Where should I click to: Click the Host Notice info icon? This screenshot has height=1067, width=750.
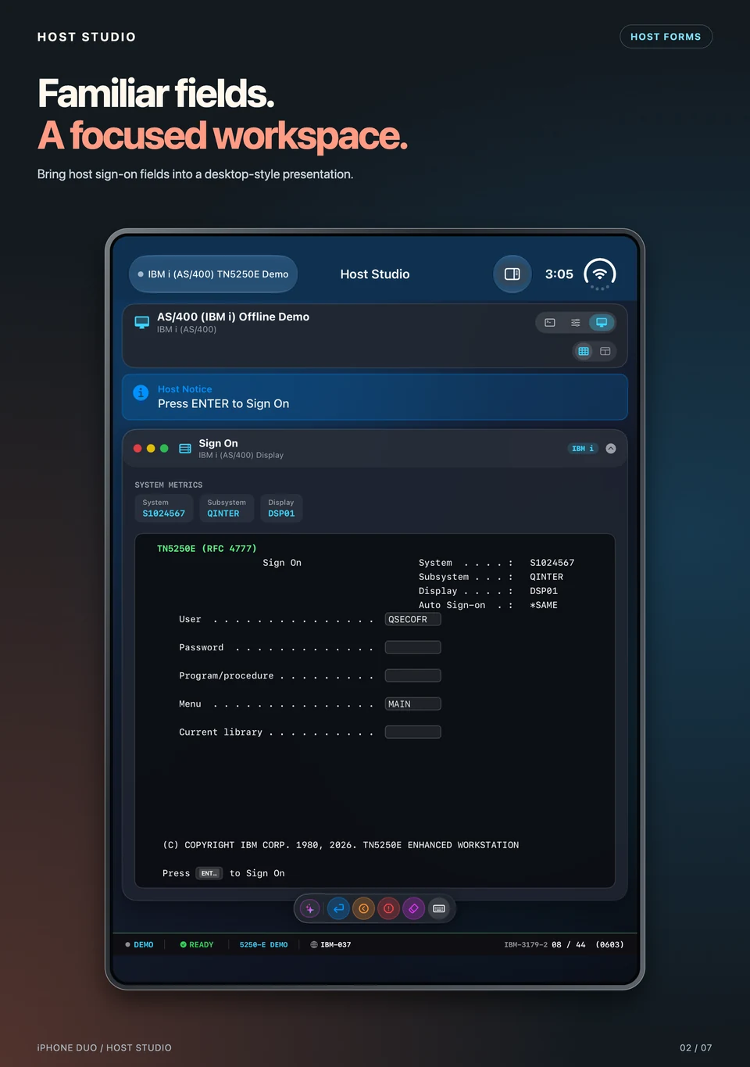point(141,392)
